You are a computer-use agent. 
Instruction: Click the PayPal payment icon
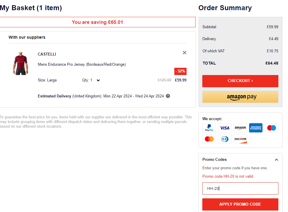tap(209, 128)
